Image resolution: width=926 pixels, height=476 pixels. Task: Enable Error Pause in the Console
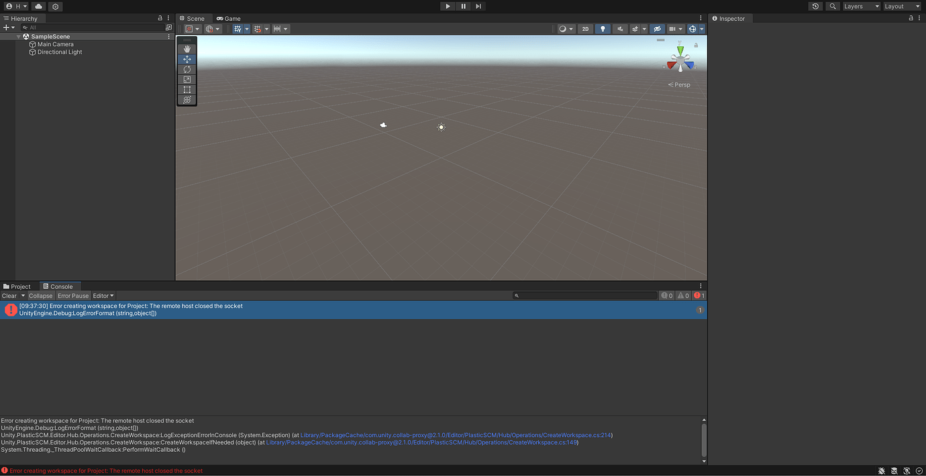72,295
